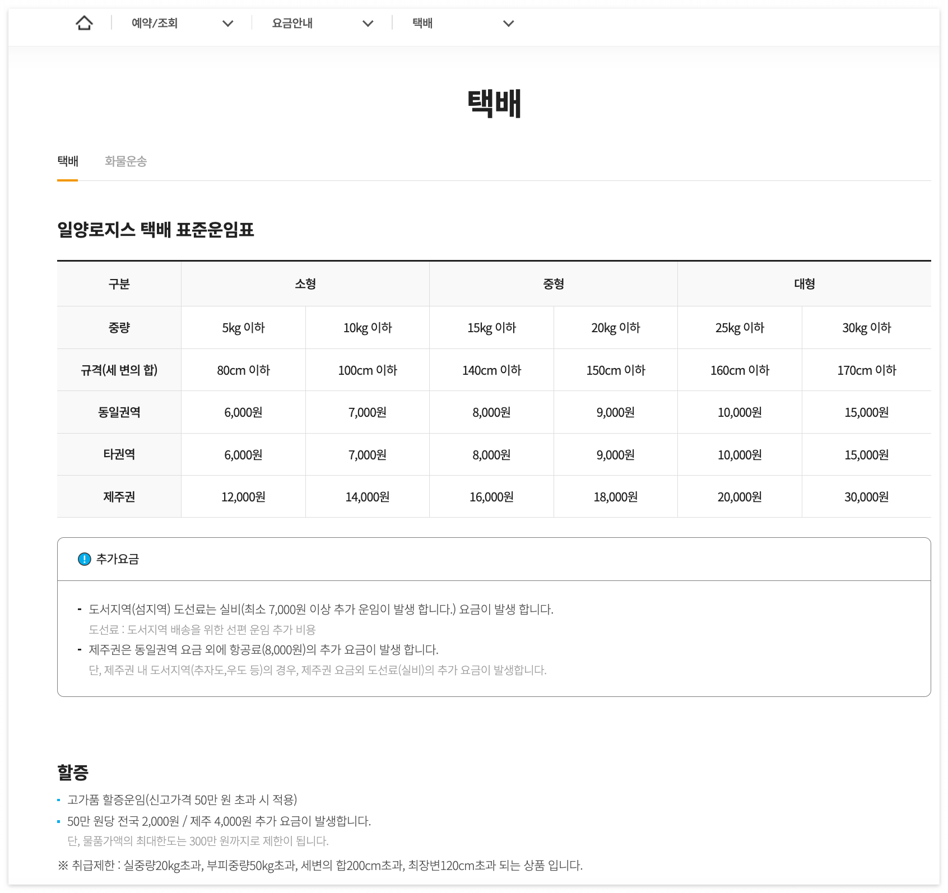Go to home via house icon
The image size is (948, 893).
[x=84, y=23]
